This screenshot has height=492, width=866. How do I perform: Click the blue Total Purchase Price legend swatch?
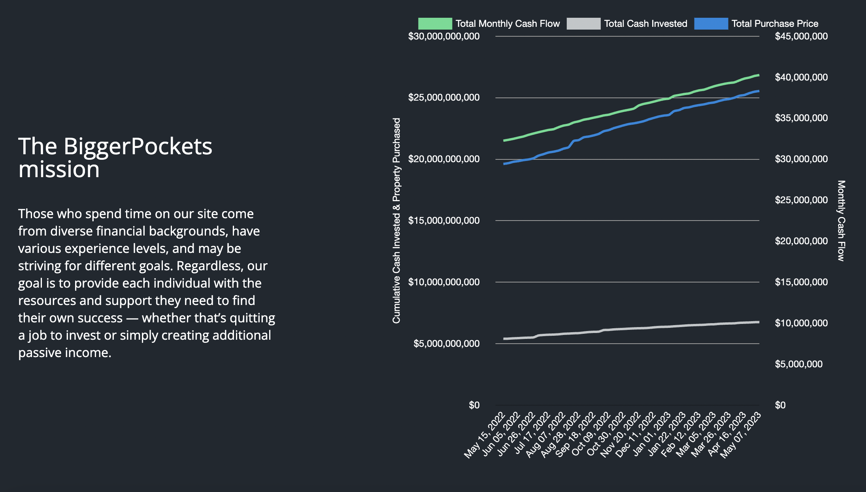coord(711,24)
